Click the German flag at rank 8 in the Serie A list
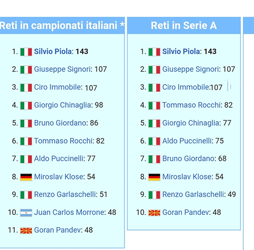The width and height of the screenshot is (254, 250). click(x=154, y=177)
